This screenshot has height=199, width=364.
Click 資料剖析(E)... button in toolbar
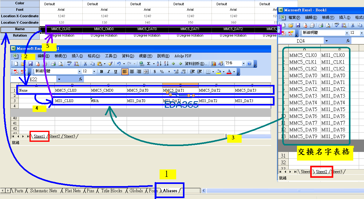pyautogui.click(x=196, y=64)
